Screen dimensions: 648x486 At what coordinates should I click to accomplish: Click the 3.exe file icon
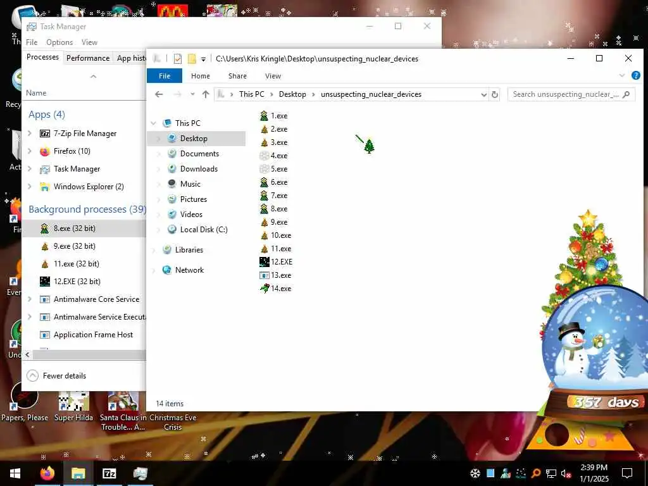click(264, 142)
